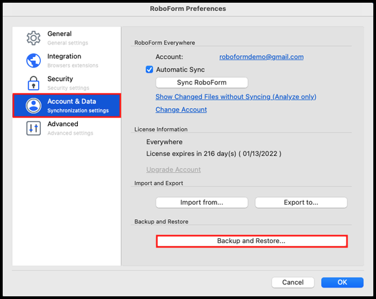Viewport: 376px width, 299px height.
Task: Toggle the Automatic Sync checkbox
Action: 149,70
